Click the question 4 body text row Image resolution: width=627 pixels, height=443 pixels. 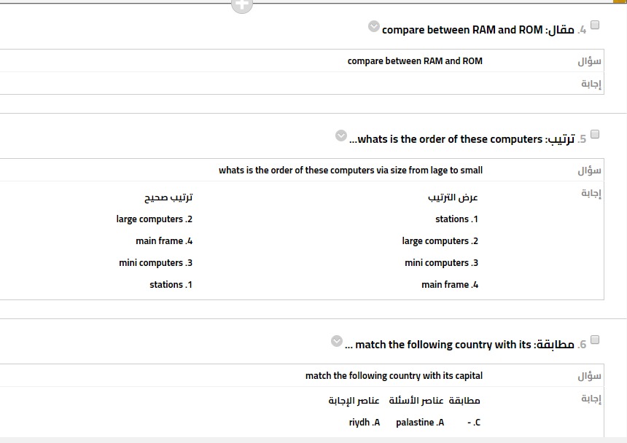[415, 61]
